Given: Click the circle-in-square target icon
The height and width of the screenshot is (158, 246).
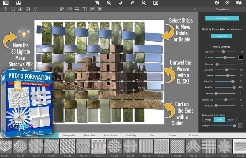Looking at the screenshot, I should pos(69,9).
